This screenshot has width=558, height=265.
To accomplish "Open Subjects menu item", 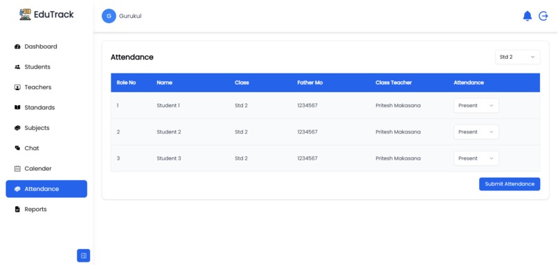I will (46, 128).
